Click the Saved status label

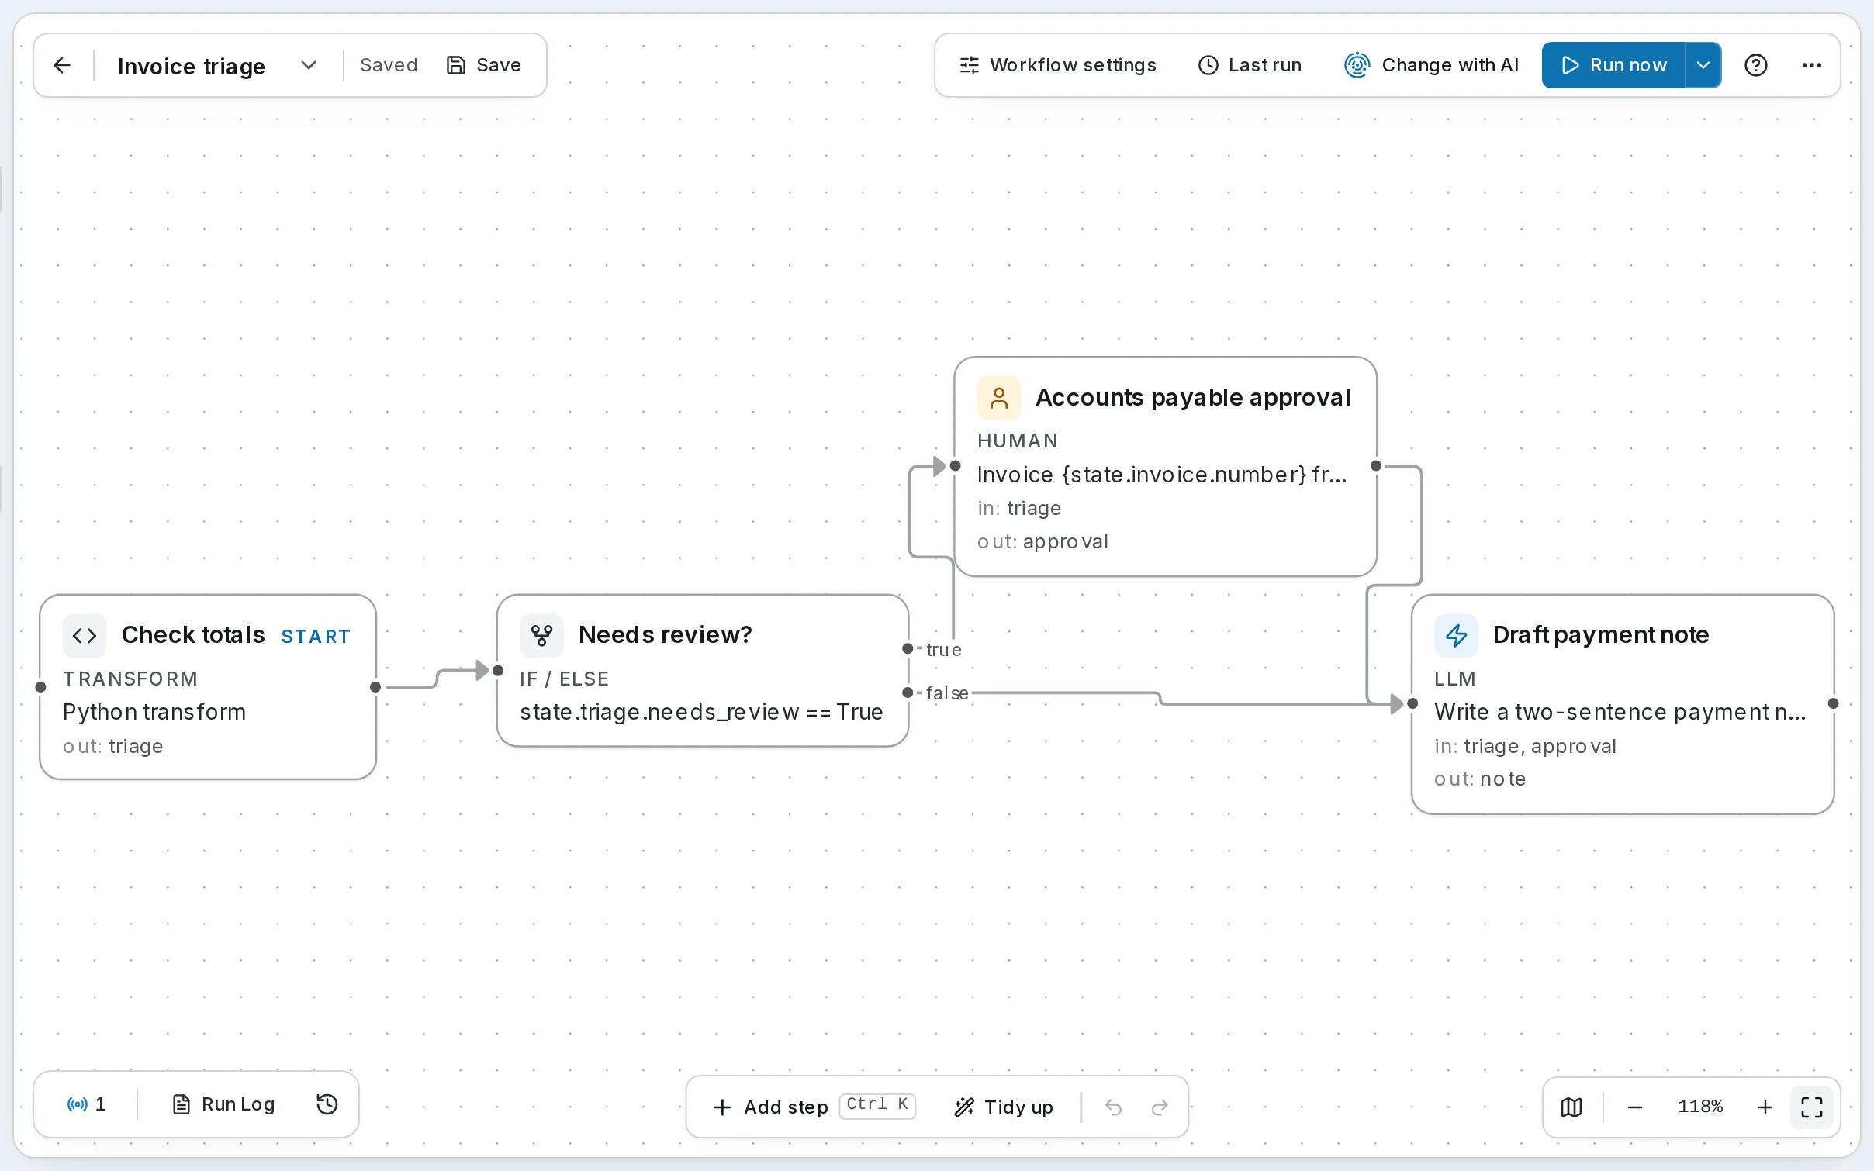click(389, 65)
